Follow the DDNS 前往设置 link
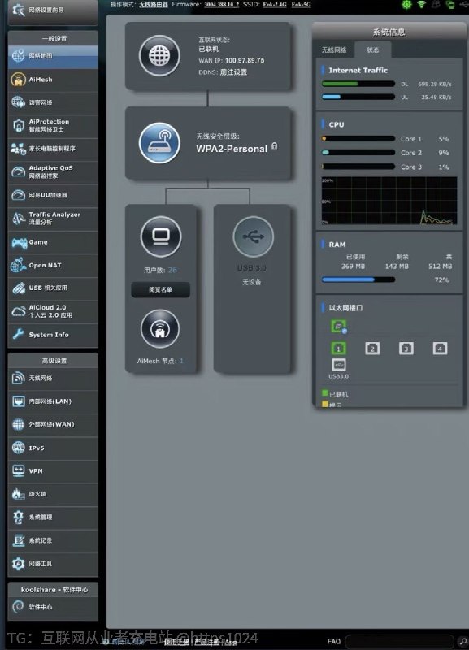The width and height of the screenshot is (469, 650). click(233, 72)
